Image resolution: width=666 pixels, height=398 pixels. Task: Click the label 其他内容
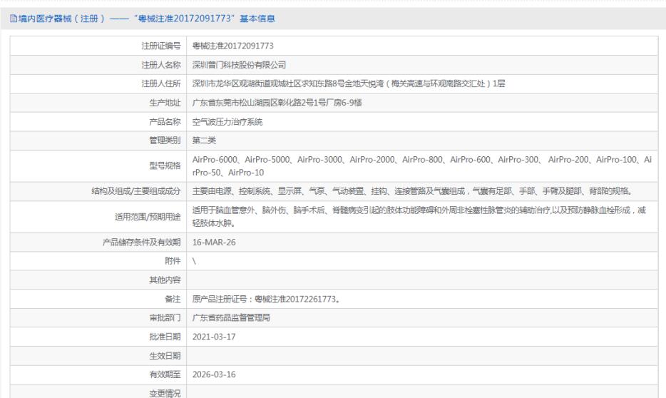(x=165, y=280)
